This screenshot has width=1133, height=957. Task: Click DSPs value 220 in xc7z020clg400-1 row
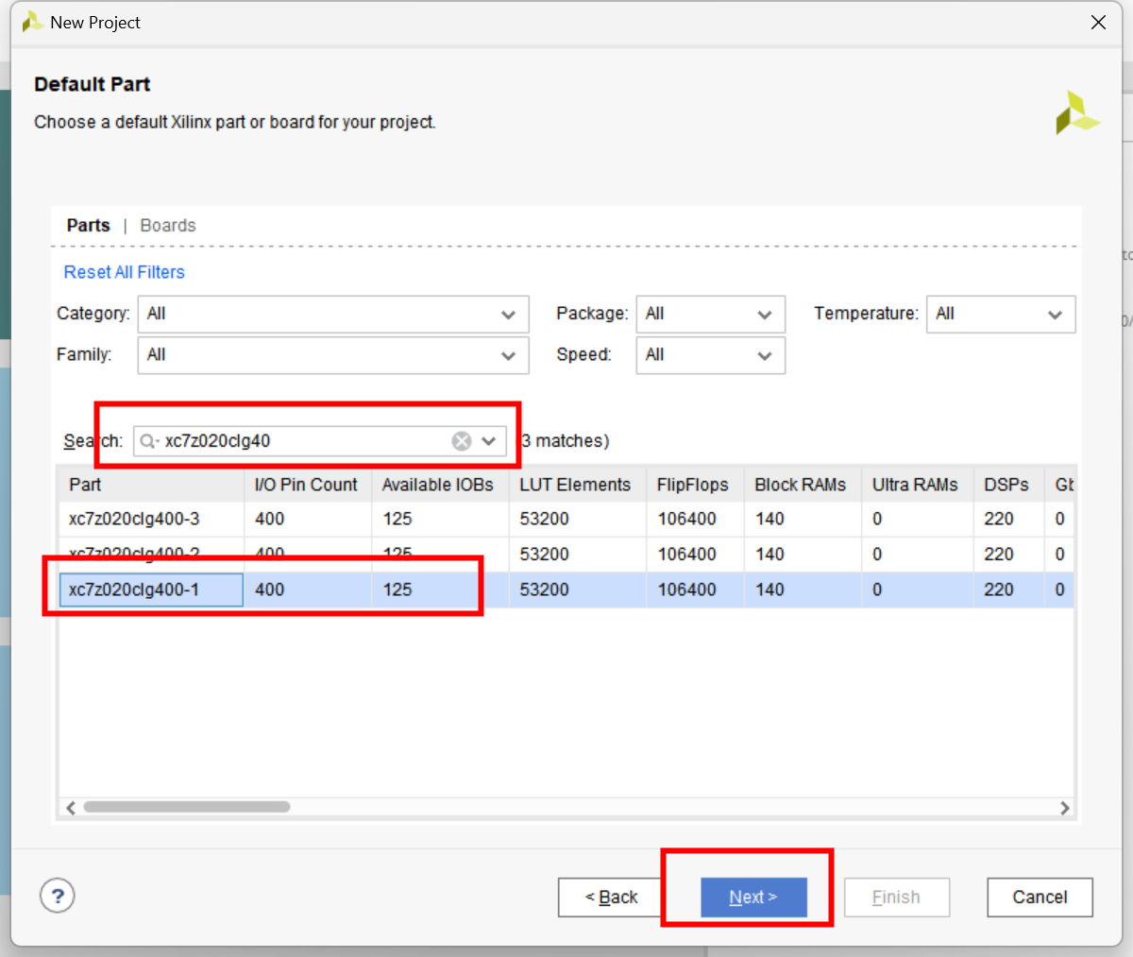click(998, 590)
